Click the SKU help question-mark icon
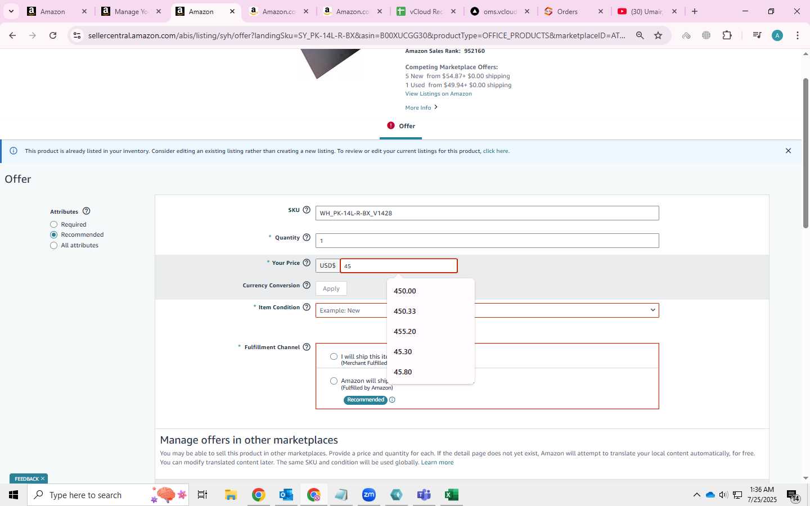The height and width of the screenshot is (506, 810). [307, 210]
